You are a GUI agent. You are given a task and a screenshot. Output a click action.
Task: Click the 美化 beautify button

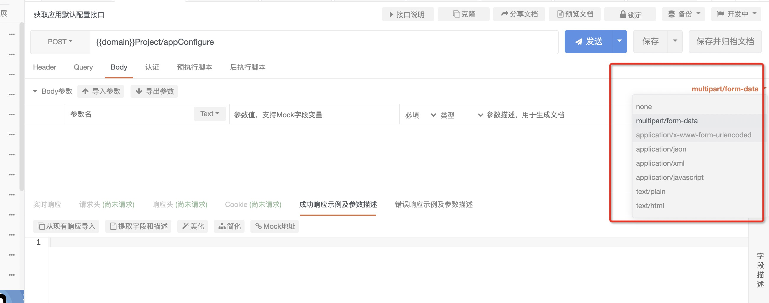[193, 226]
